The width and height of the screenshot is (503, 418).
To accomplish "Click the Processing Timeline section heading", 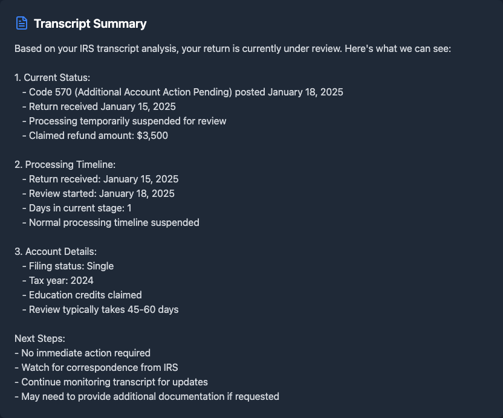I will point(65,164).
